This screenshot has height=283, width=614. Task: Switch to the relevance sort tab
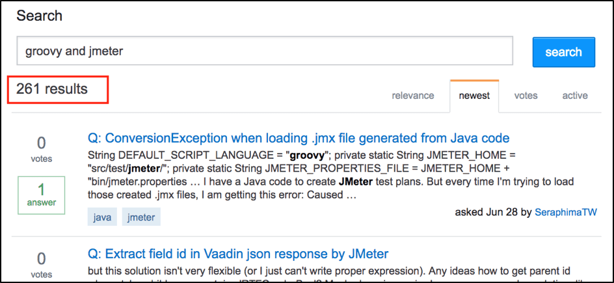413,96
